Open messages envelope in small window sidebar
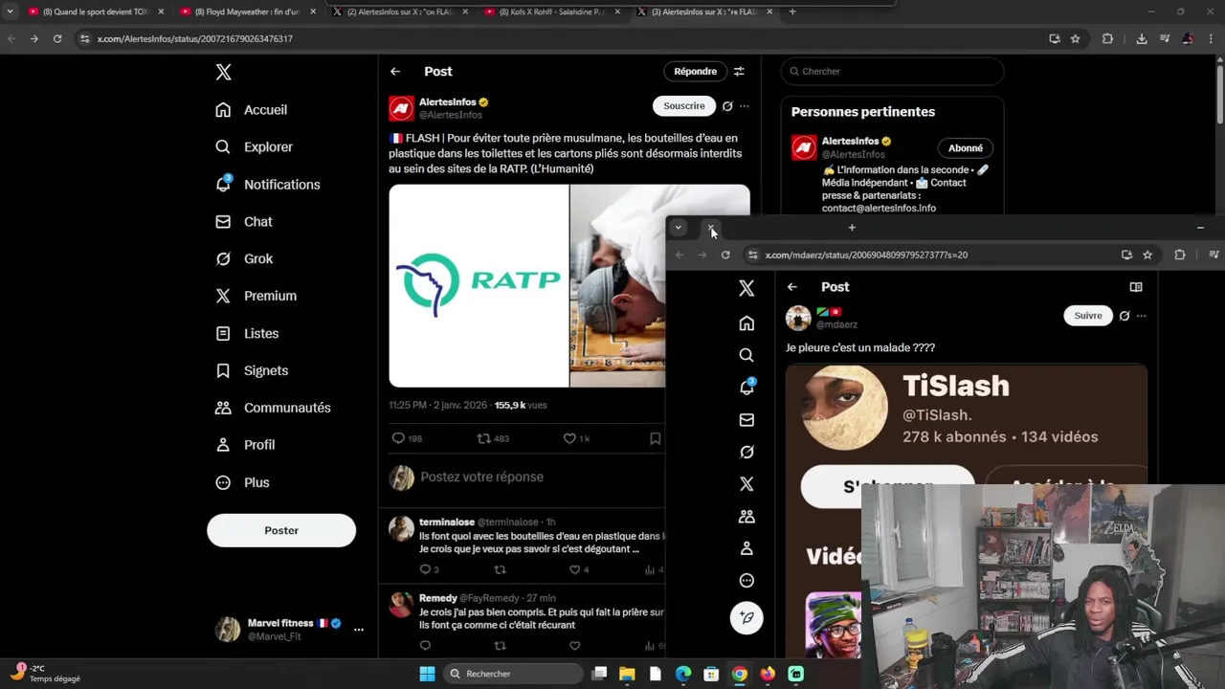The image size is (1225, 689). 746,420
